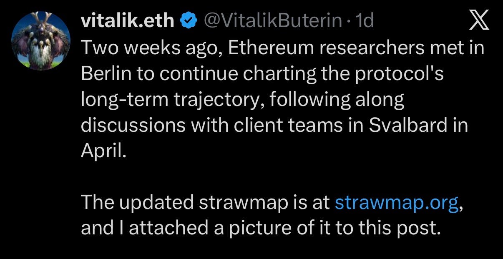Follow the strawmap.org hyperlink
This screenshot has width=503, height=259.
397,203
